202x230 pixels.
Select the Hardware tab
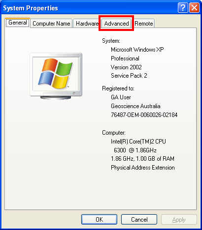click(87, 24)
